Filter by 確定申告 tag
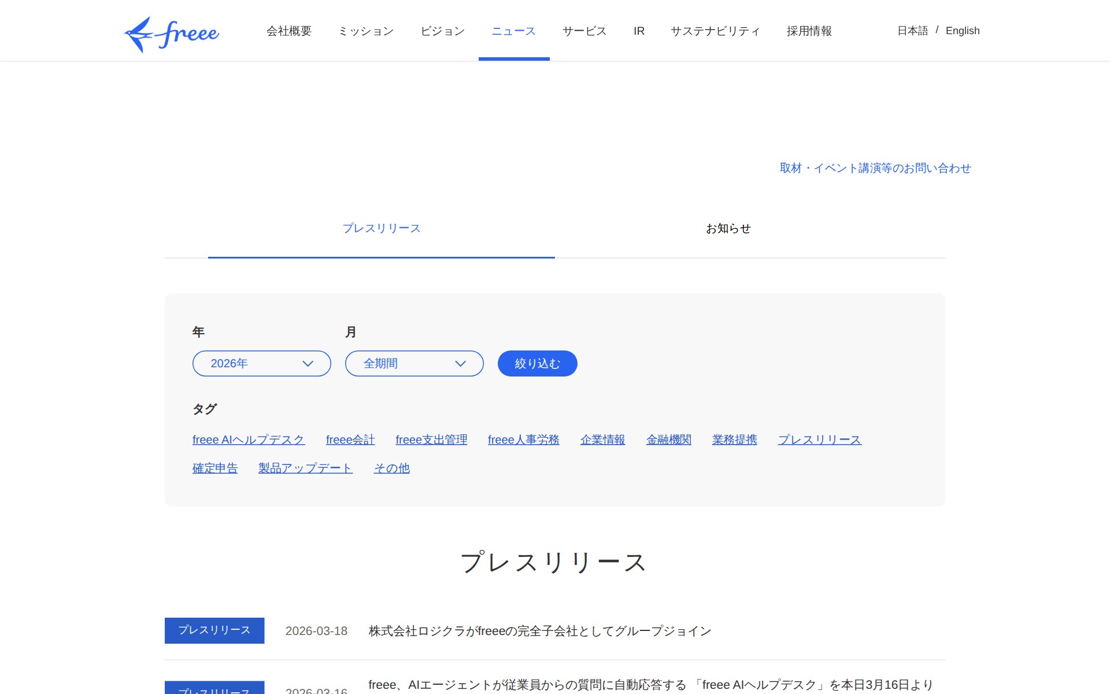 215,468
